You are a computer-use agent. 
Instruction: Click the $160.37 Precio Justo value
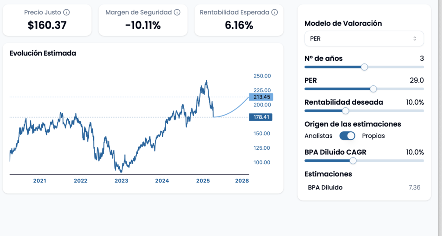47,25
